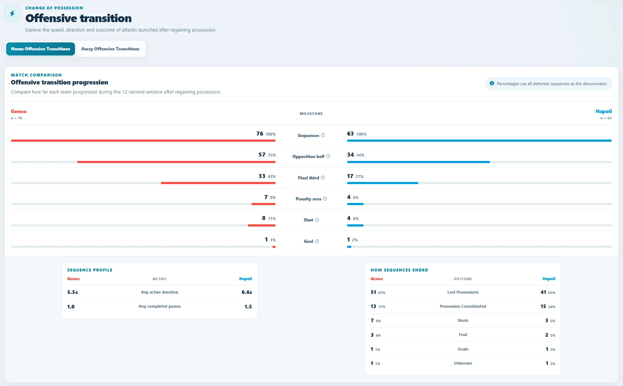Open the Final third help icon

[323, 178]
